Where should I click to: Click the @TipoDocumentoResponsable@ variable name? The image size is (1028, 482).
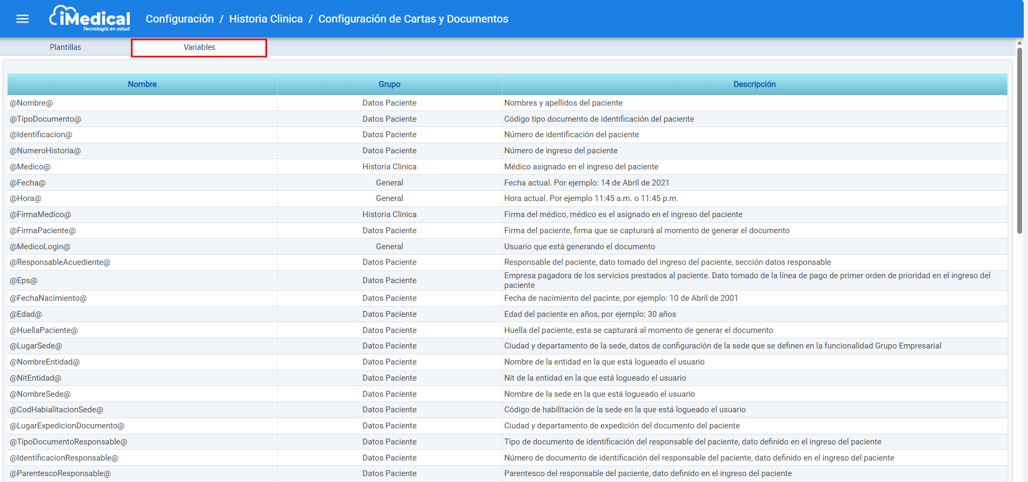(69, 442)
